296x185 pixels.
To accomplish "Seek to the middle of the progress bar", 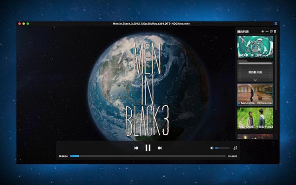I will pos(148,156).
